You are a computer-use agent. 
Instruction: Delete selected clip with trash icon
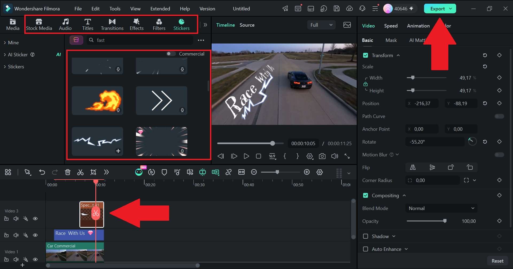coord(68,172)
